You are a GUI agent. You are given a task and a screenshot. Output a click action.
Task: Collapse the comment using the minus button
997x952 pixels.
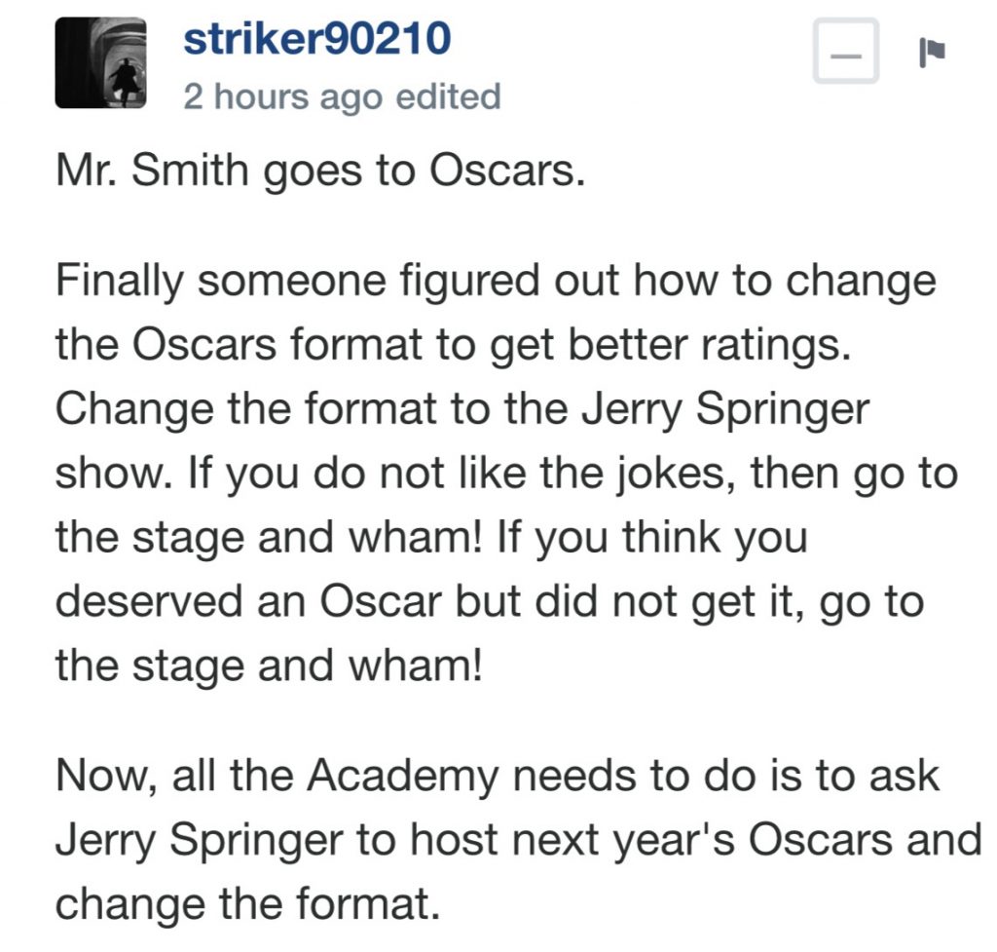(x=846, y=52)
